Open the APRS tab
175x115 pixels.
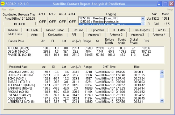(x=162, y=30)
